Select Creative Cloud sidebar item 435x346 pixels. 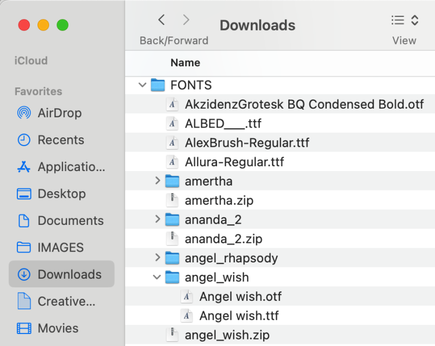[66, 301]
